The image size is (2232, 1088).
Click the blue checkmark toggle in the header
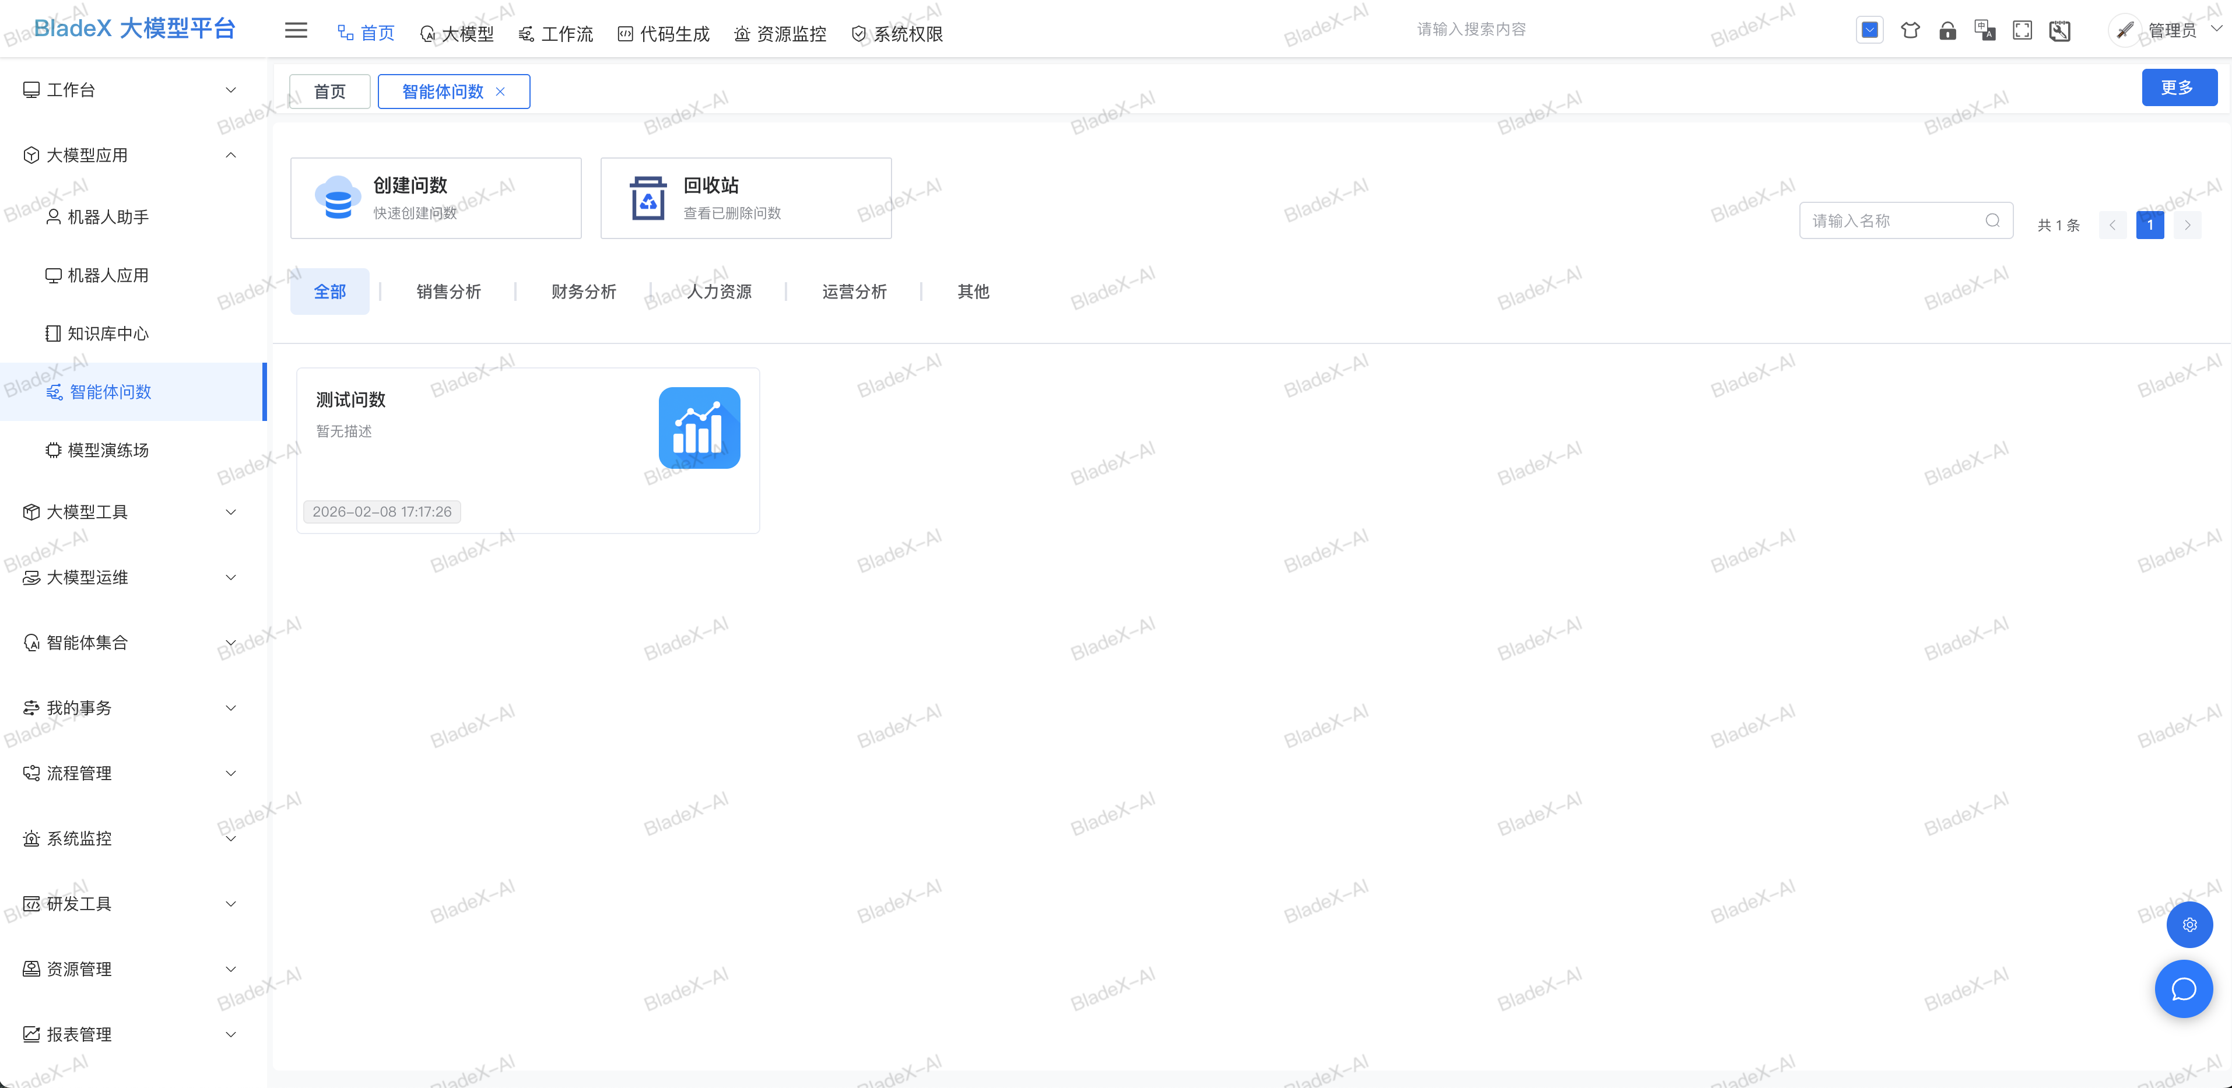[x=1870, y=30]
